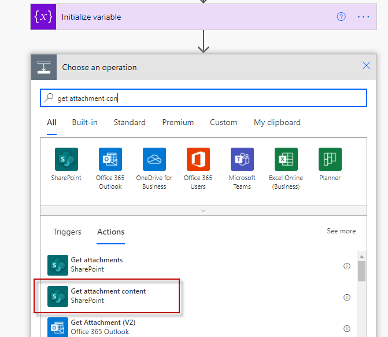Select the Microsoft Teams connector
Image resolution: width=388 pixels, height=337 pixels.
[242, 169]
